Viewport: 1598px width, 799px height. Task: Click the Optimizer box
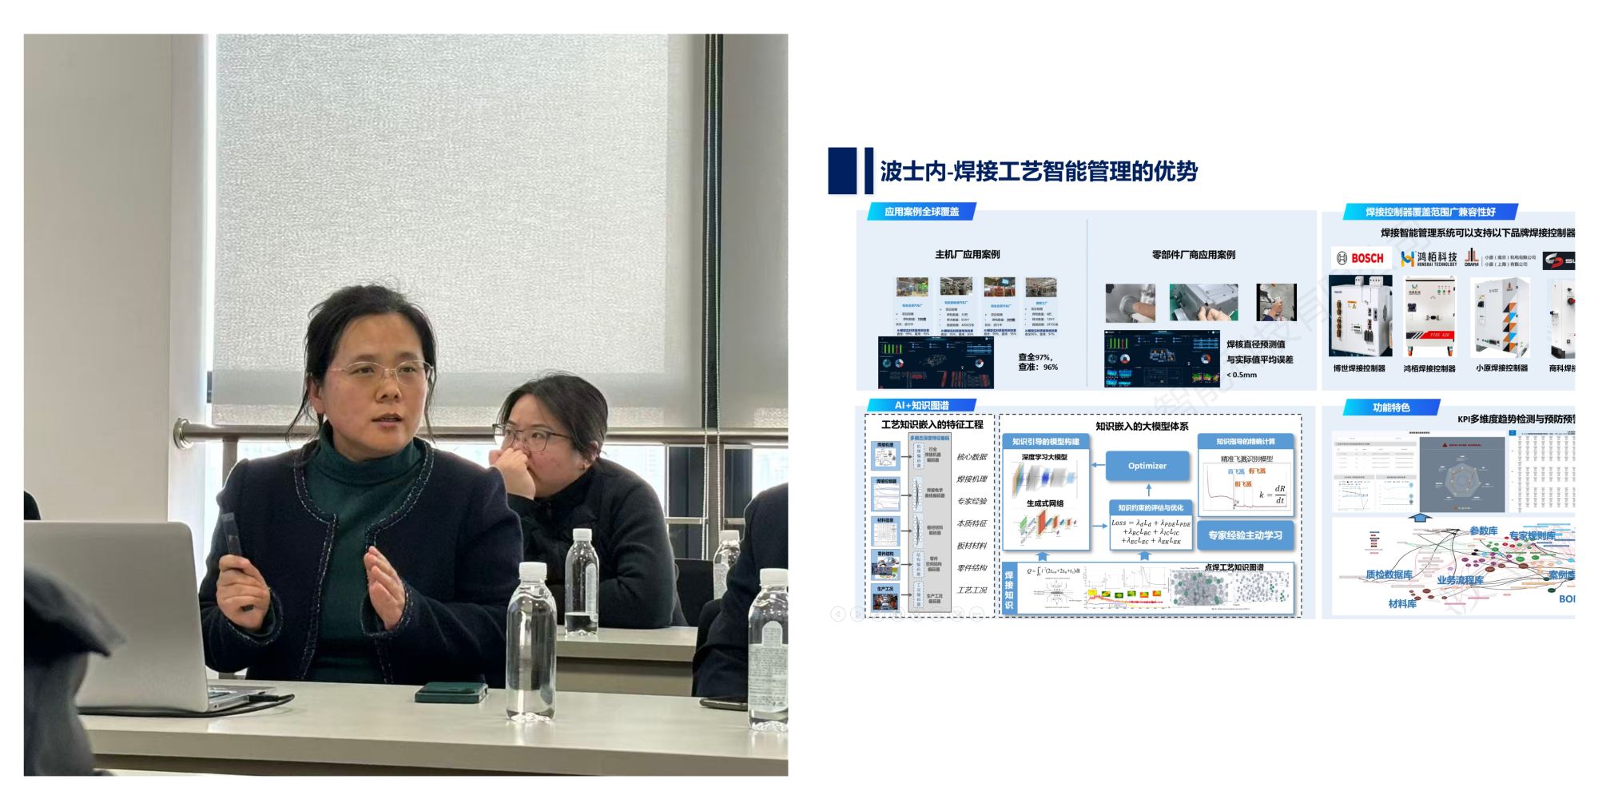[1147, 466]
